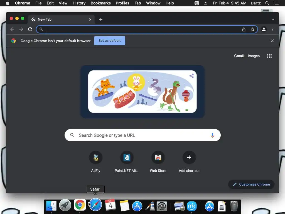
Task: Open Launchpad from the Dock
Action: click(x=65, y=206)
